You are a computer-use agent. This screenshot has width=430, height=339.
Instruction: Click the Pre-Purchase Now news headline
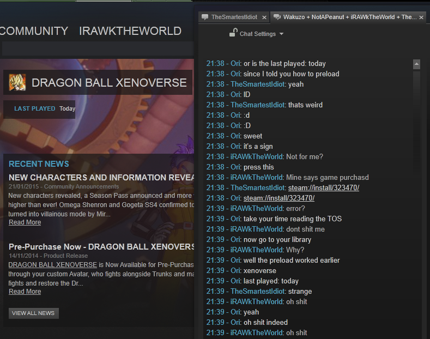101,246
